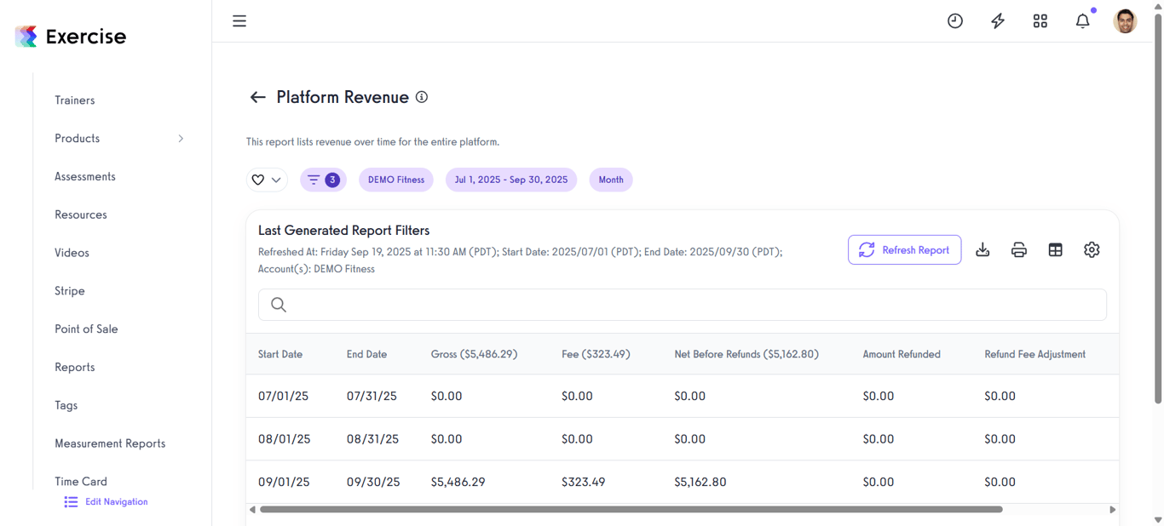This screenshot has width=1164, height=526.
Task: Open the quick actions lightning icon
Action: click(x=997, y=20)
